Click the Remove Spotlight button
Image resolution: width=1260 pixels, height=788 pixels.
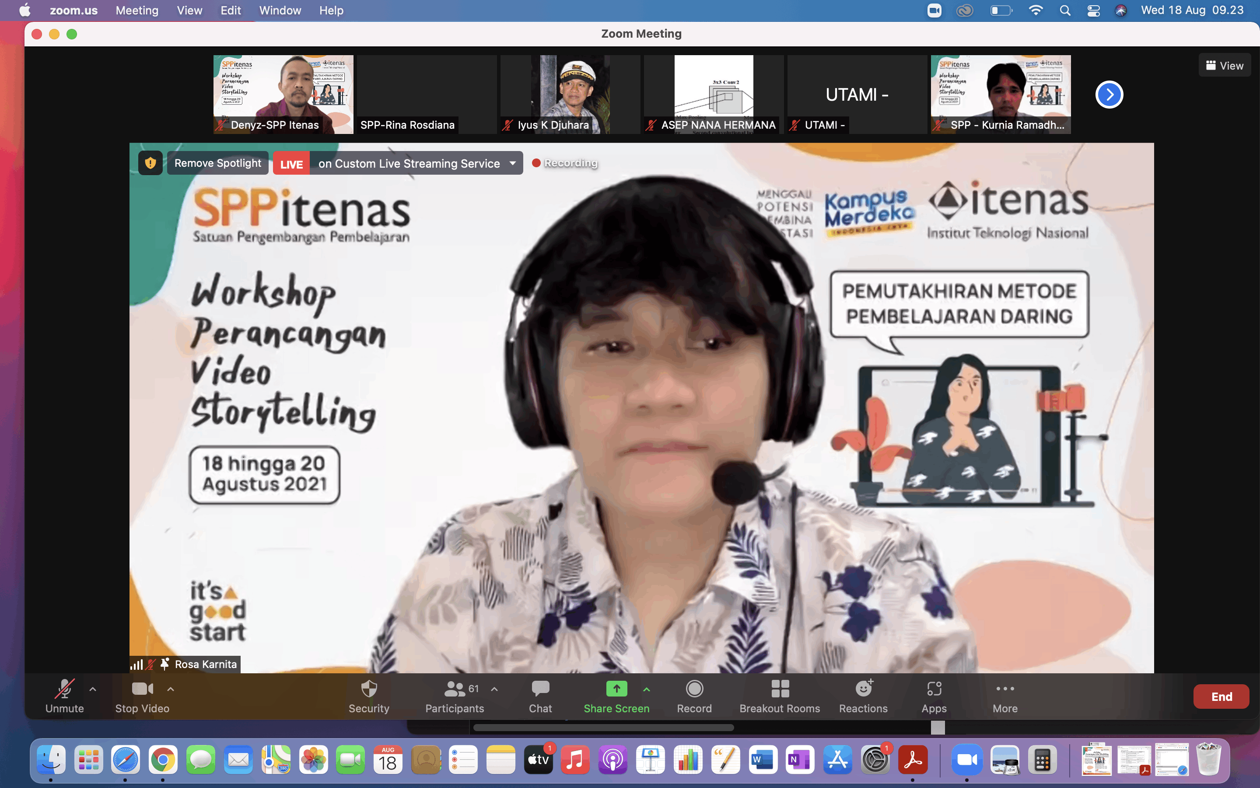(x=217, y=163)
